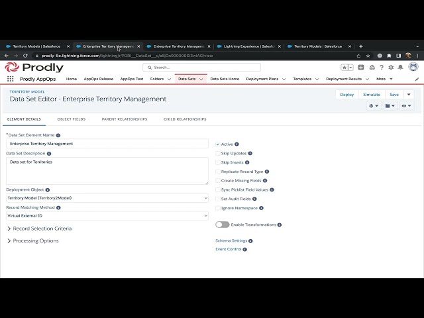Open the Help question mark icon
The width and height of the screenshot is (424, 318).
pos(382,68)
